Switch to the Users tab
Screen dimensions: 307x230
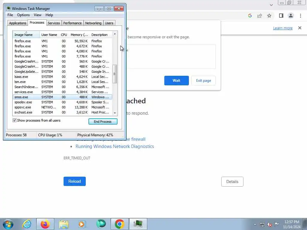point(109,23)
